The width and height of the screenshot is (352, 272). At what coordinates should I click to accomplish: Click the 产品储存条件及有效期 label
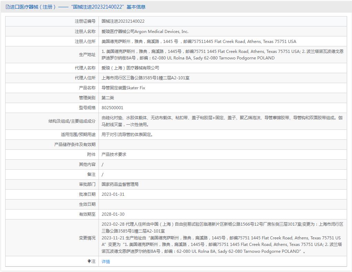[75, 144]
